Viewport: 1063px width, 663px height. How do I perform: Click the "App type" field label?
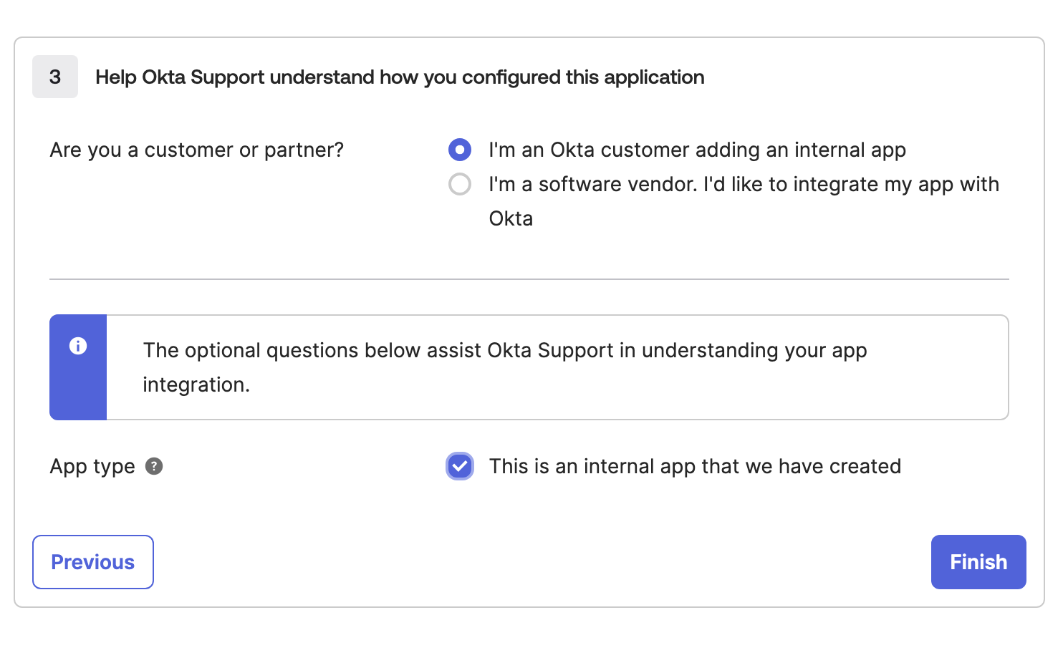pos(92,466)
